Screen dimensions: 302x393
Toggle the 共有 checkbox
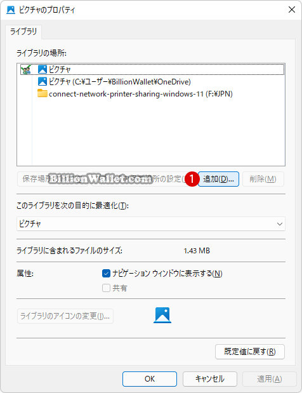pyautogui.click(x=106, y=288)
